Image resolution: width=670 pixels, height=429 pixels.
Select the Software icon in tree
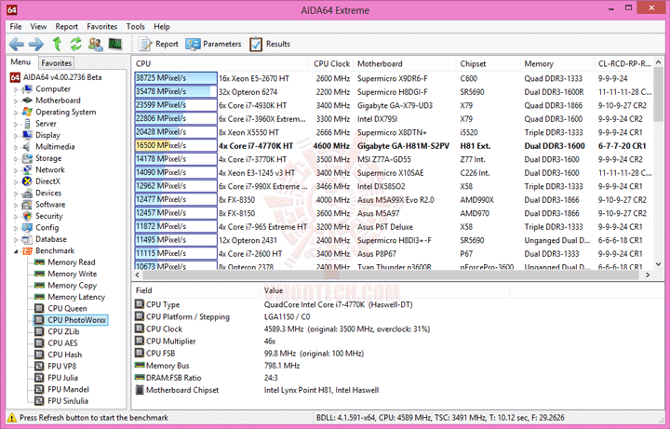coord(27,204)
